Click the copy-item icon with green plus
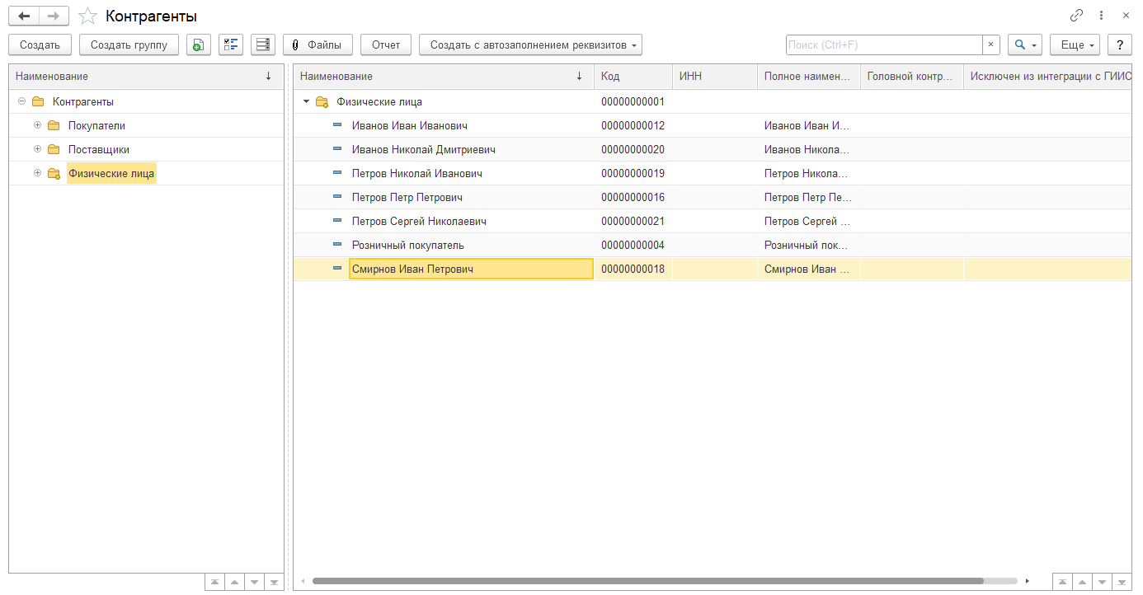The width and height of the screenshot is (1143, 595). point(199,45)
